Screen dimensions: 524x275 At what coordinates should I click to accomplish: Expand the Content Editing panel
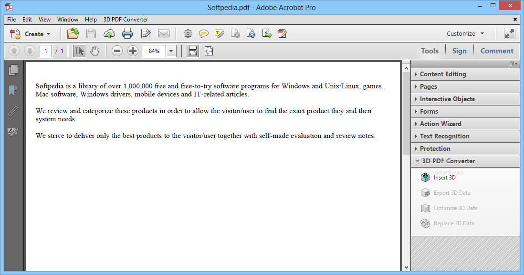click(x=465, y=74)
